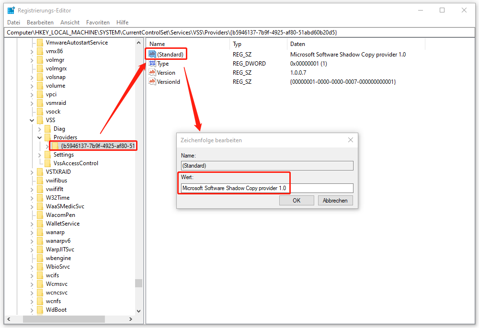479x328 pixels.
Task: Click the vmx86 folder icon
Action: point(40,51)
